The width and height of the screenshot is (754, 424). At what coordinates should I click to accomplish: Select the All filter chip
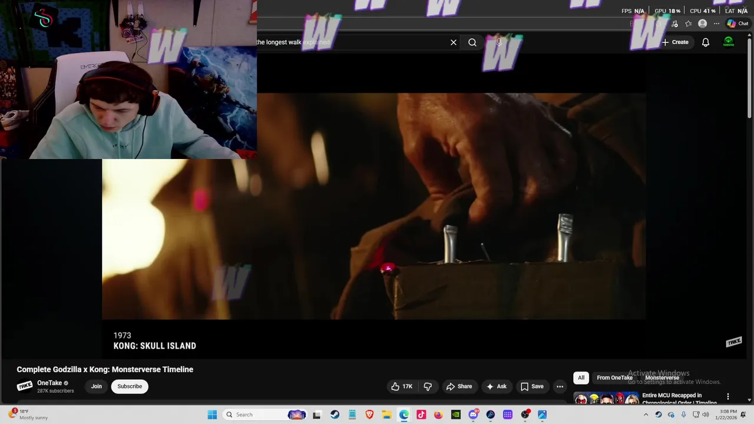(x=581, y=377)
